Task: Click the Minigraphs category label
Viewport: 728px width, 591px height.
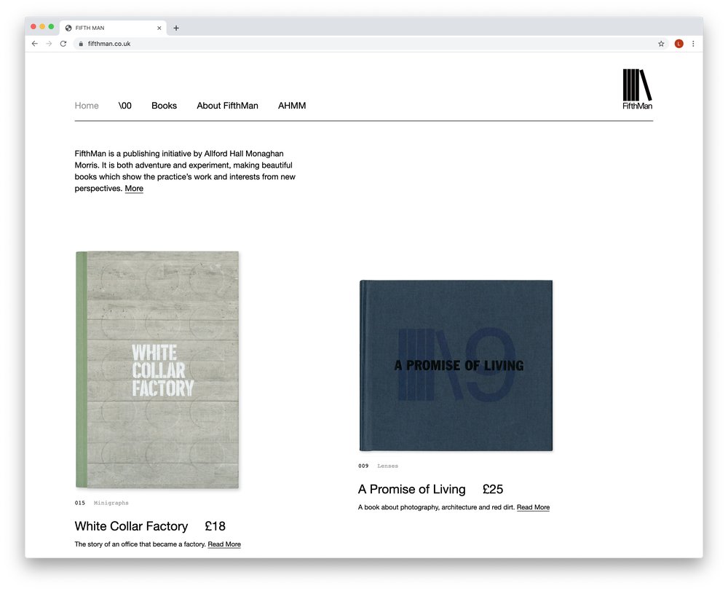Action: click(x=111, y=503)
